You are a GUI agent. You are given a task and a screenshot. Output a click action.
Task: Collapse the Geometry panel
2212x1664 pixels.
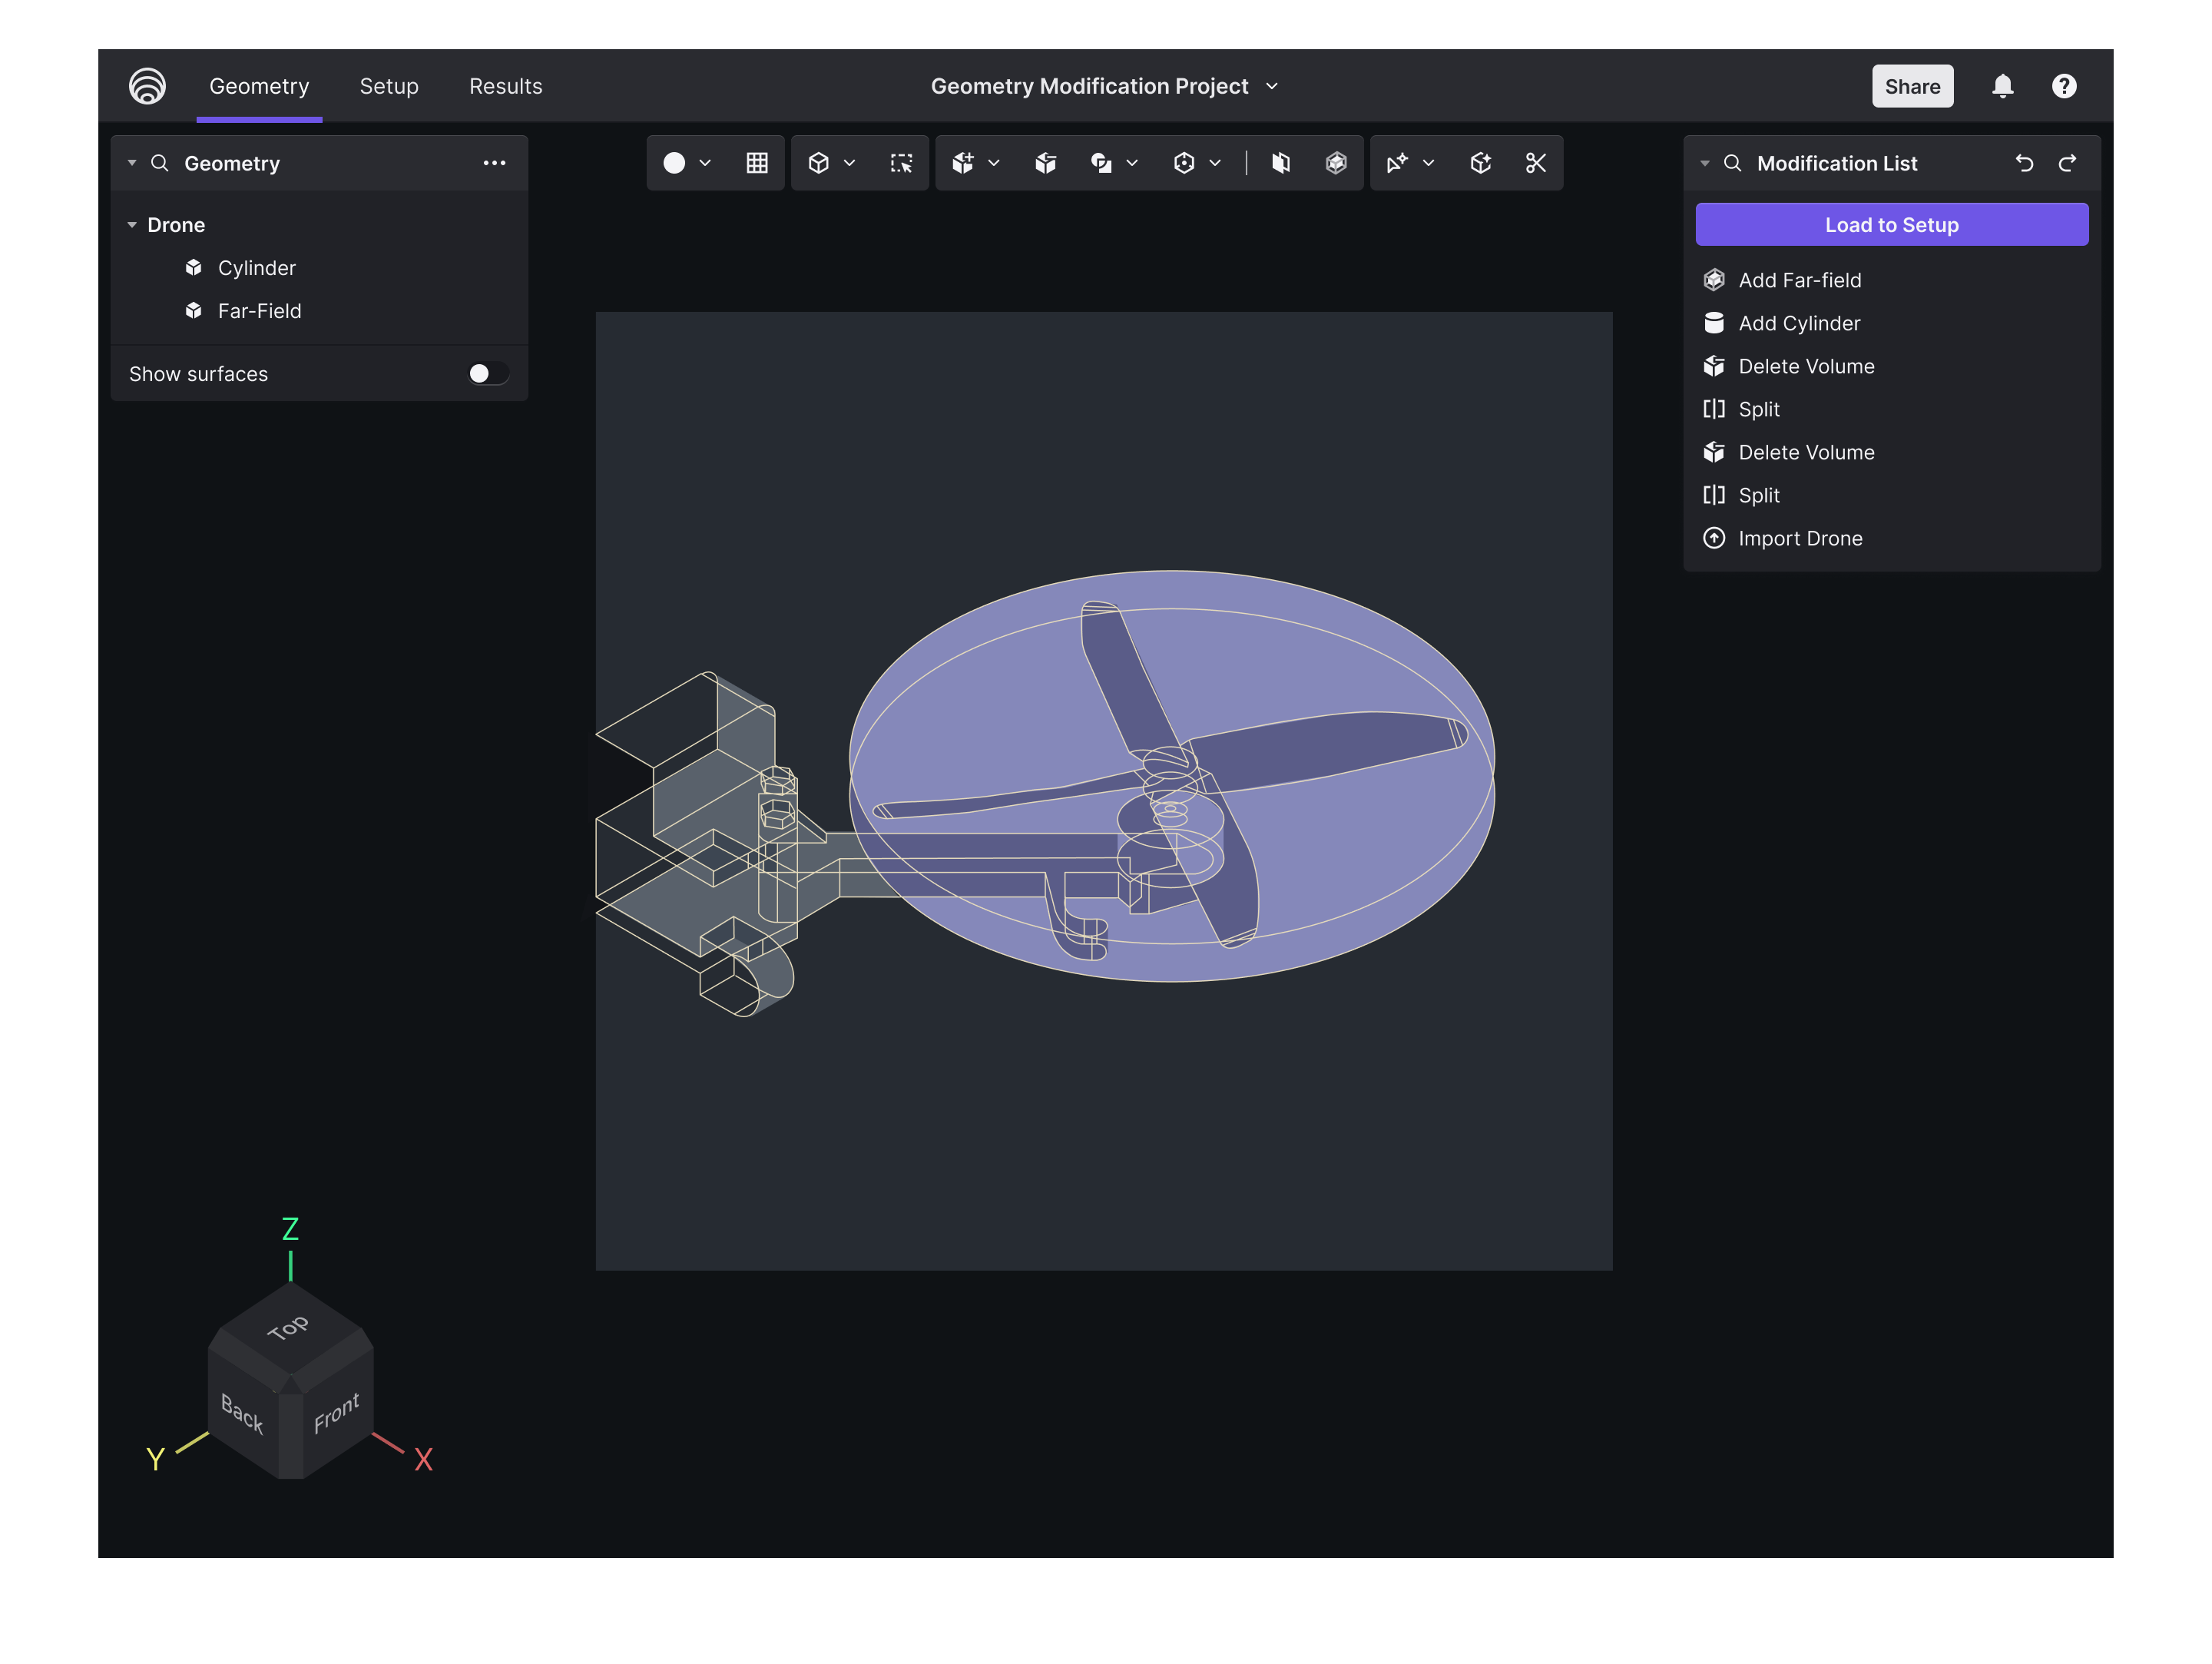(132, 163)
